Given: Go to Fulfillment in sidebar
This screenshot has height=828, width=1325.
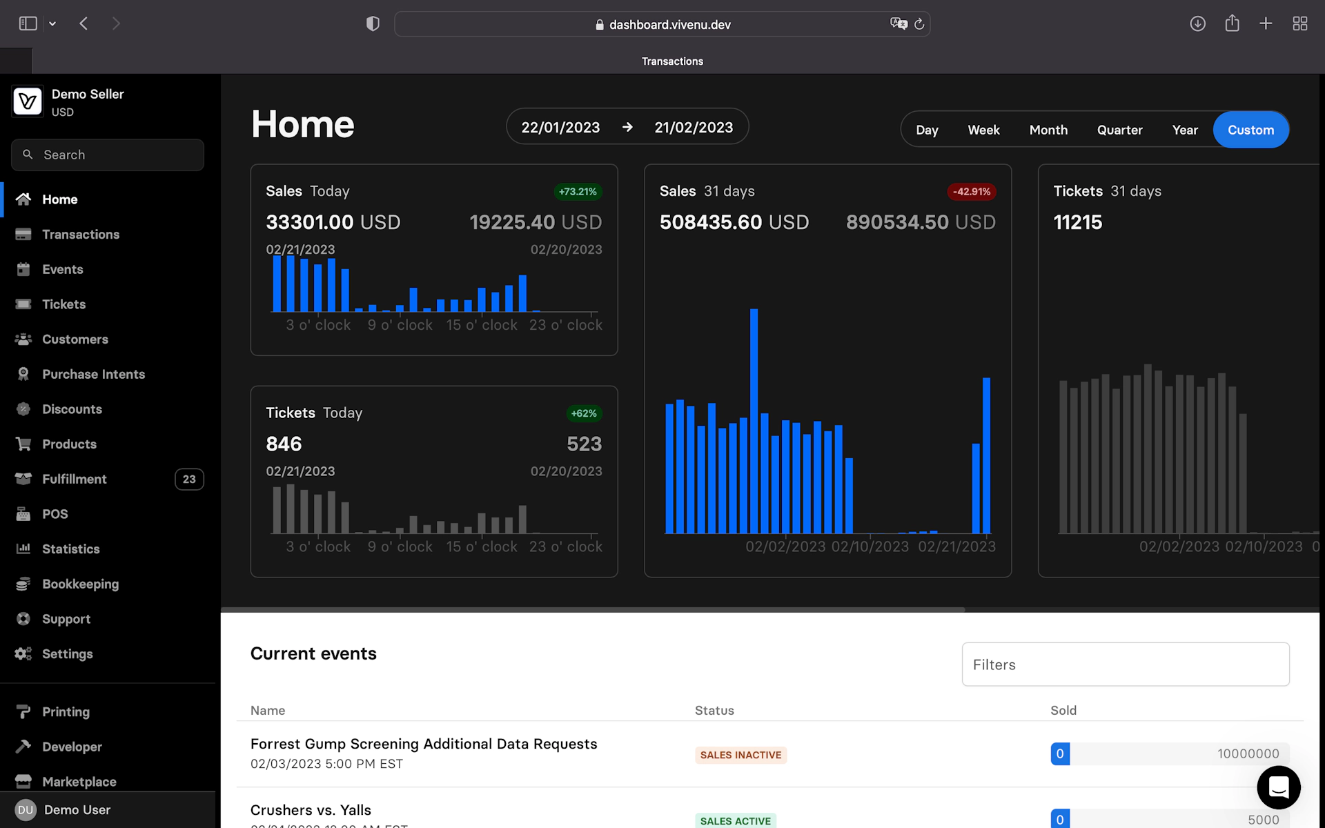Looking at the screenshot, I should [75, 479].
